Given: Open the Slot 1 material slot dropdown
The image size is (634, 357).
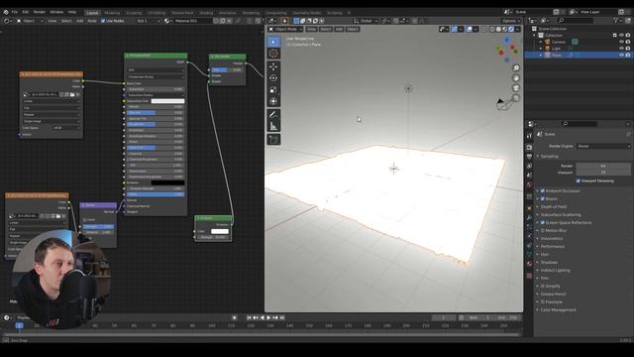Looking at the screenshot, I should click(x=148, y=21).
